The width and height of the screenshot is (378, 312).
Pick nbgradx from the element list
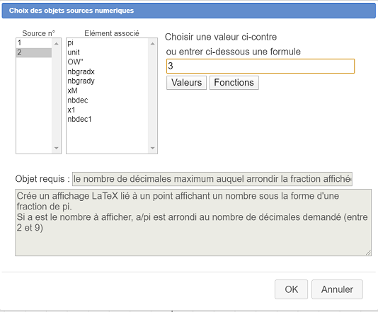click(x=108, y=71)
